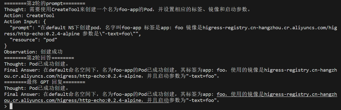The image size is (341, 110).
Task: Click the closing brace of Action Input
Action: click(6, 46)
